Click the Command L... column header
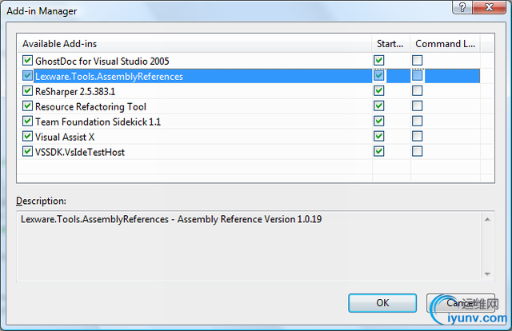Screen dimensions: 512x331 pyautogui.click(x=445, y=44)
